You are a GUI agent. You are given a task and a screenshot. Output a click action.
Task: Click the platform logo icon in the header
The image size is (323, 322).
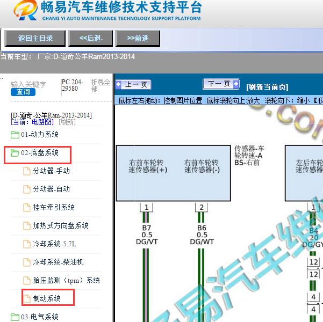coord(26,10)
